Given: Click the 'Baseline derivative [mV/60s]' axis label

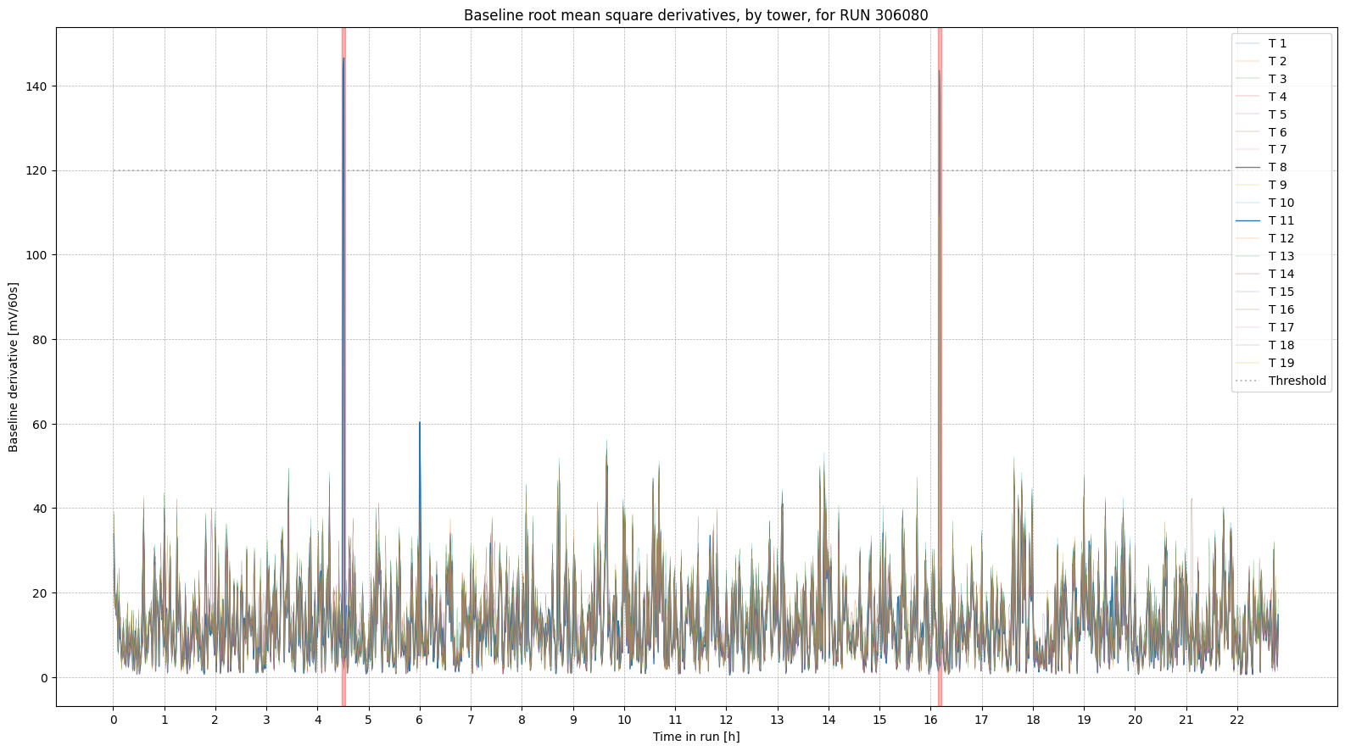Looking at the screenshot, I should click(14, 367).
